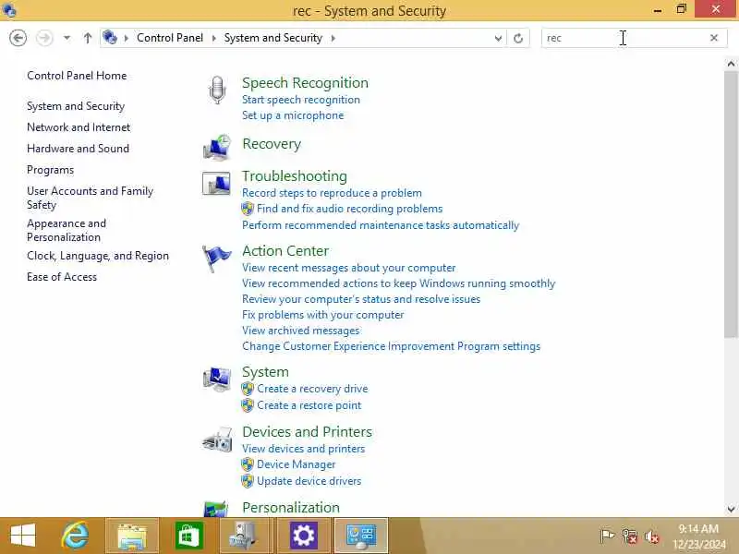Open the Windows Store taskbar icon
739x554 pixels.
[x=189, y=536]
